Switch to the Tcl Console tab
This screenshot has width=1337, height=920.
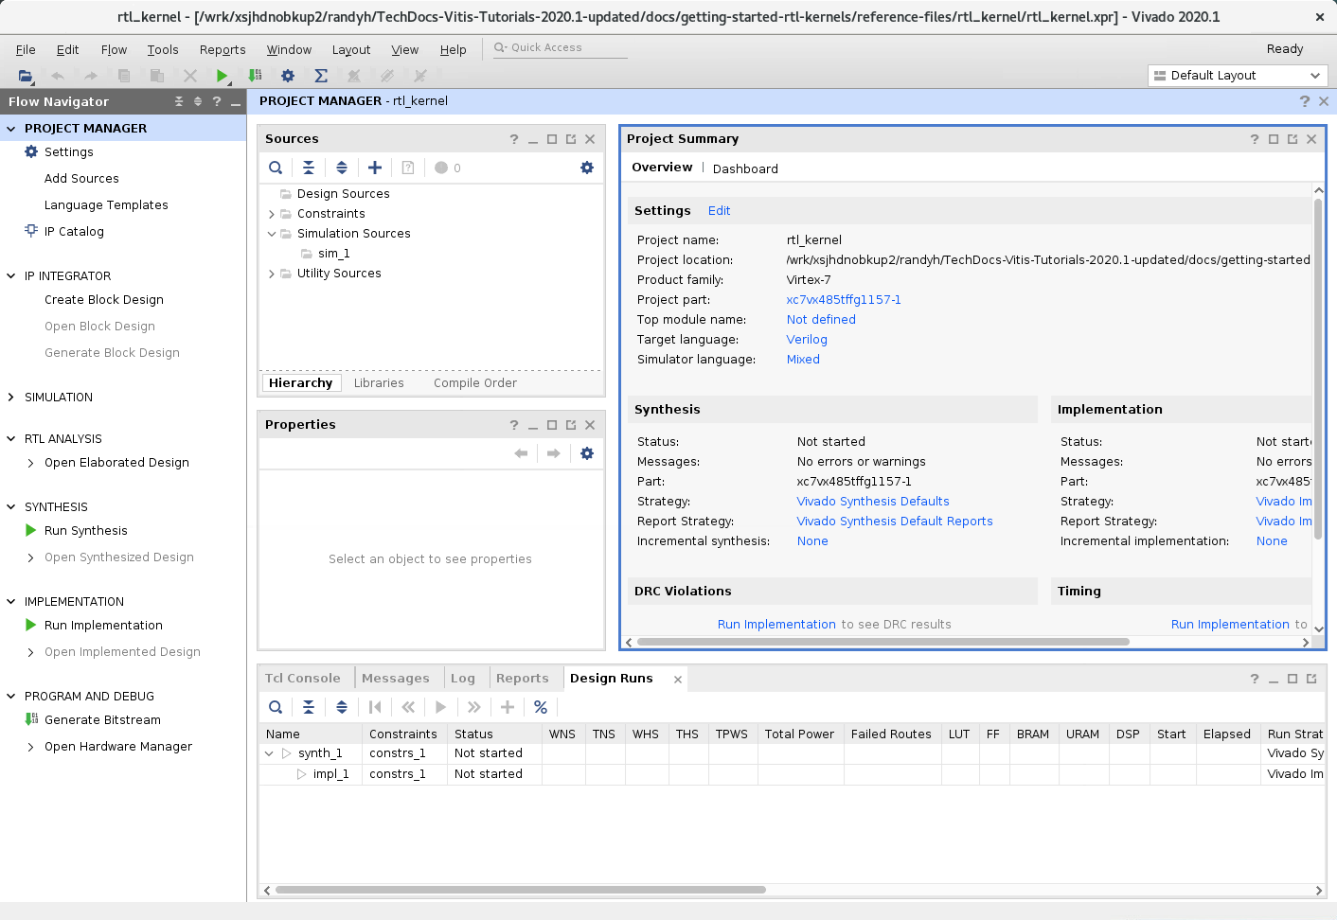(x=302, y=678)
